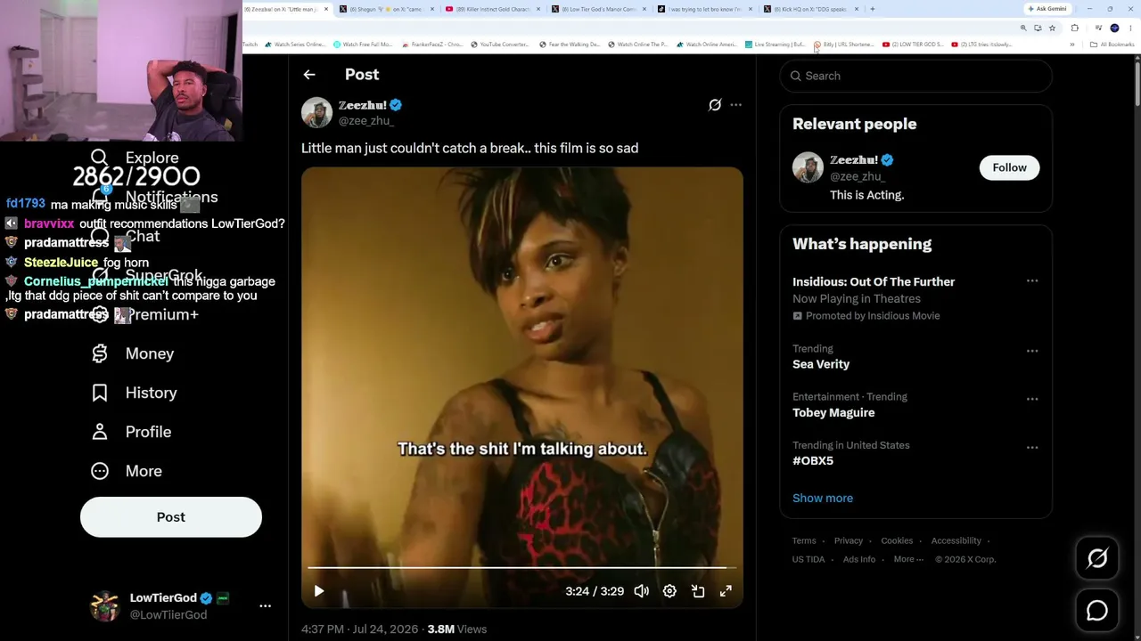The width and height of the screenshot is (1141, 641).
Task: Open the All Bookmarks folder
Action: [x=1112, y=45]
